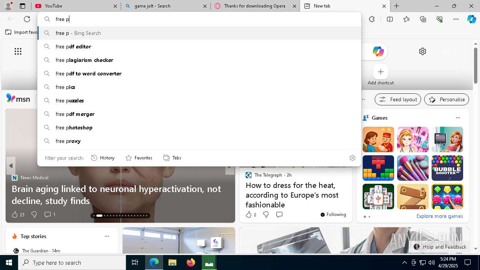Open Task View on the taskbar
480x270 pixels.
point(135,262)
